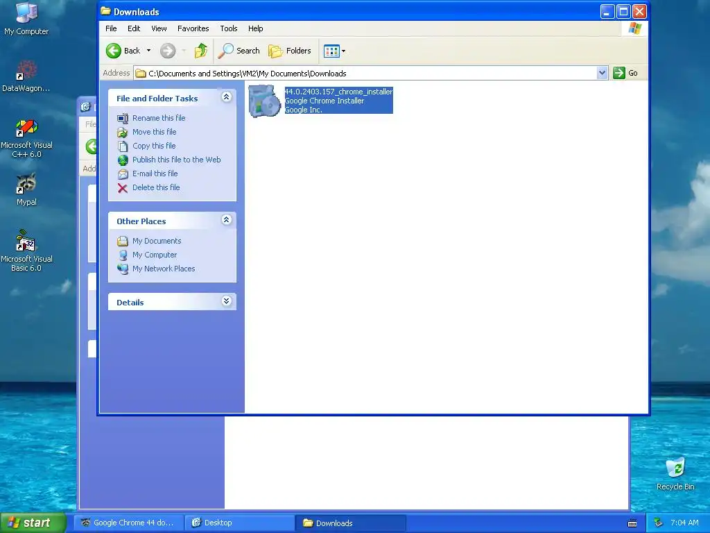The height and width of the screenshot is (533, 710).
Task: Minimize the Downloads window
Action: (x=607, y=11)
